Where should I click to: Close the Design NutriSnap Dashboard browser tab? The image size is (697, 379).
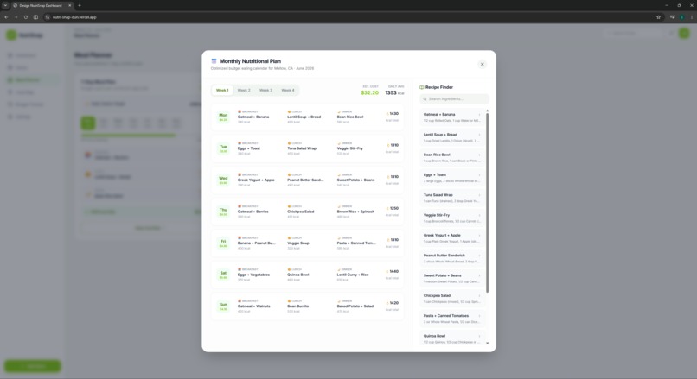click(70, 5)
